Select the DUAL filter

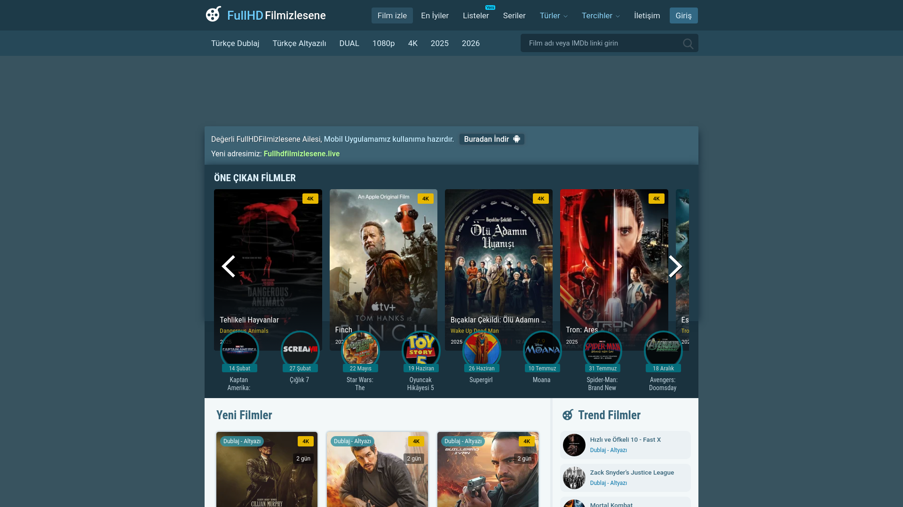[x=349, y=43]
